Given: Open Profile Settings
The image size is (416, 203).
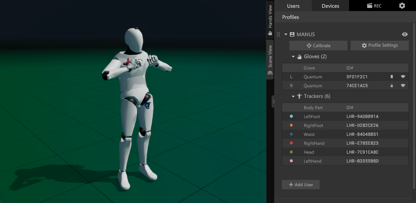Looking at the screenshot, I should point(380,45).
